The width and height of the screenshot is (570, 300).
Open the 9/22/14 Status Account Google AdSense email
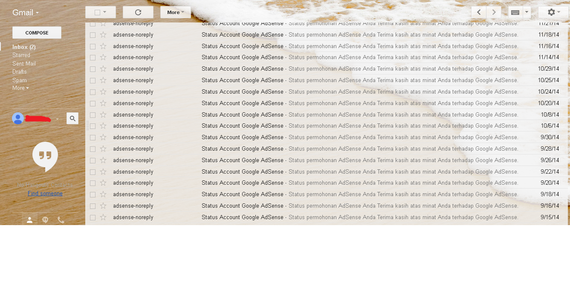327,172
